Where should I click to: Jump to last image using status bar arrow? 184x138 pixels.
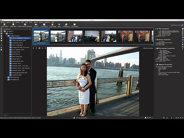(182, 118)
